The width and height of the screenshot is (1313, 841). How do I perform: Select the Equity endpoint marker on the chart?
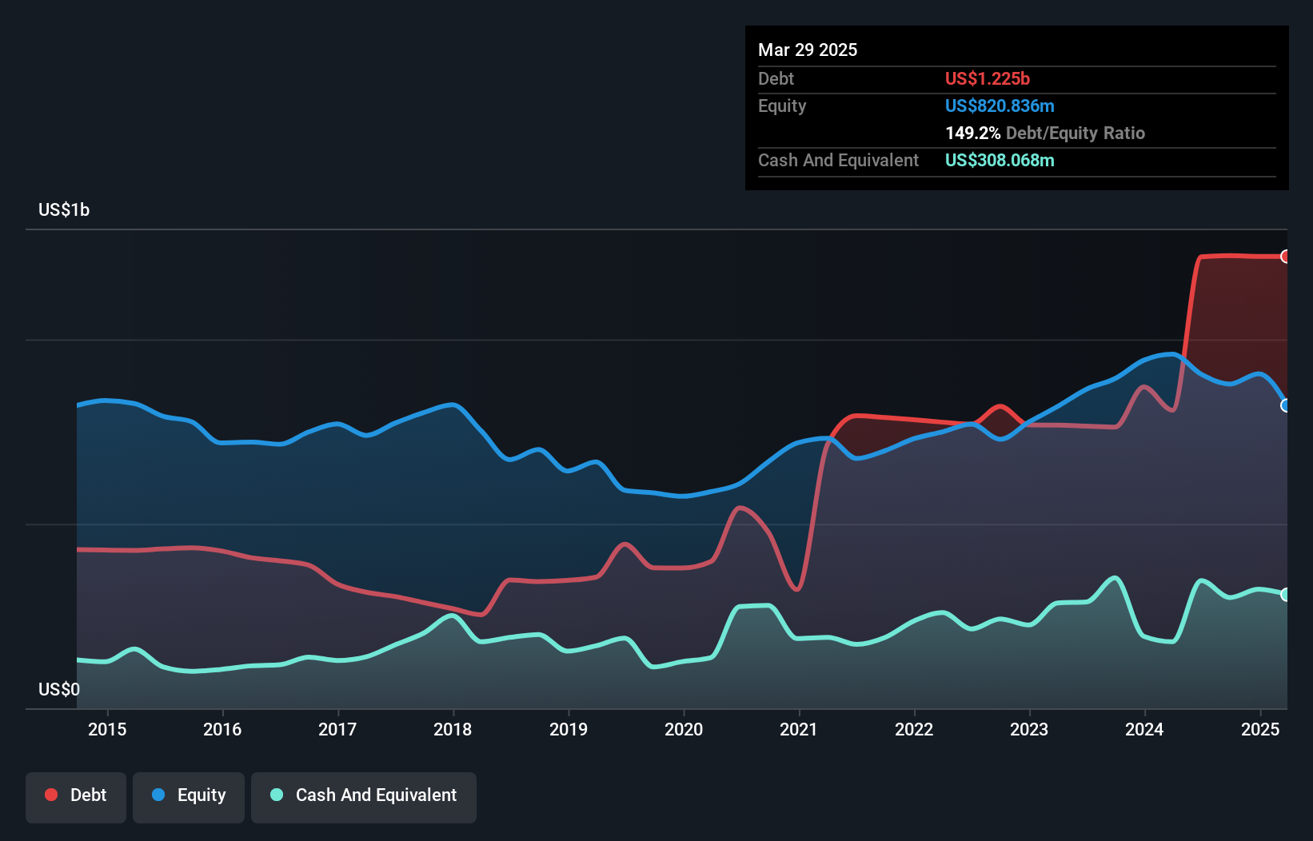pos(1285,405)
